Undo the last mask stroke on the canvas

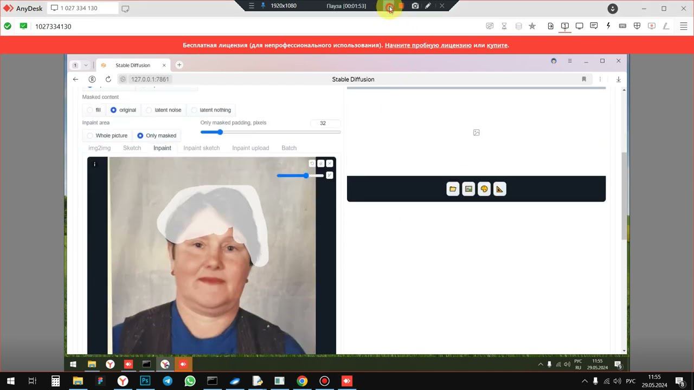(x=312, y=164)
